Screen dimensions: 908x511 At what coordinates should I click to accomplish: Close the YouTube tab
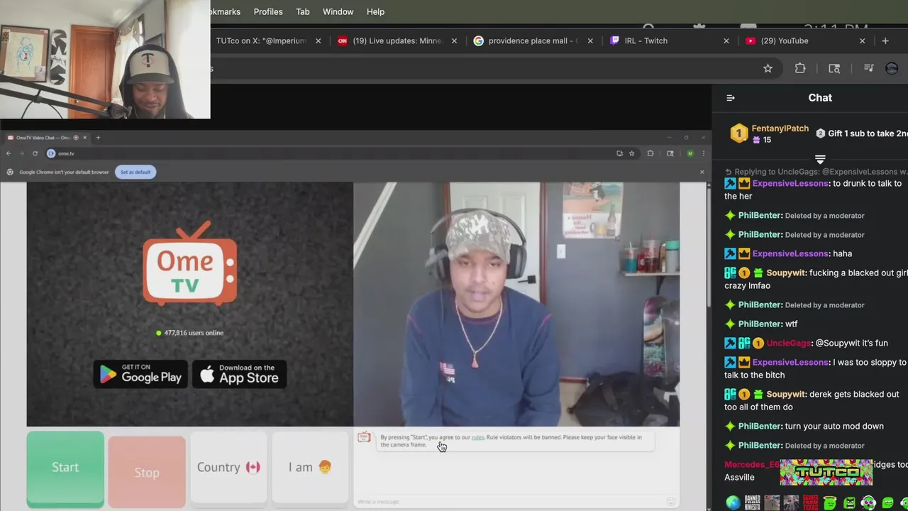click(862, 40)
